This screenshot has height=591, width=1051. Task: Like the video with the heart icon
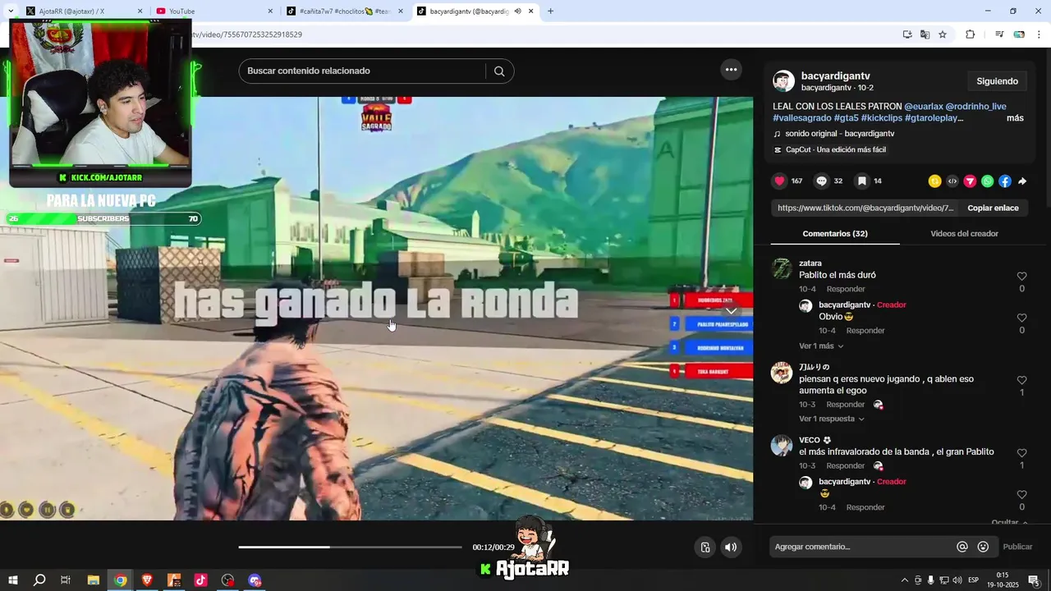click(780, 181)
